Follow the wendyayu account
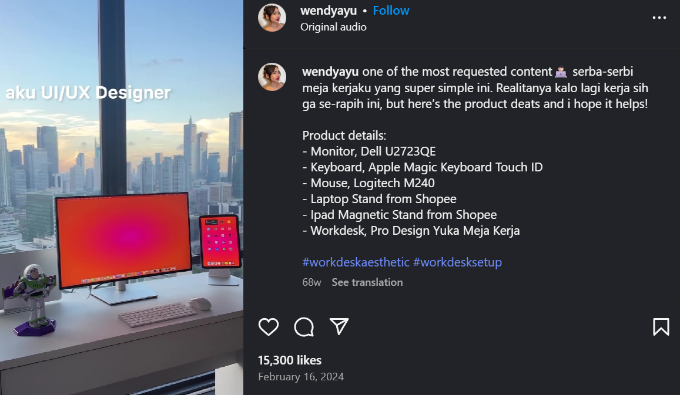This screenshot has height=395, width=680. pos(391,11)
